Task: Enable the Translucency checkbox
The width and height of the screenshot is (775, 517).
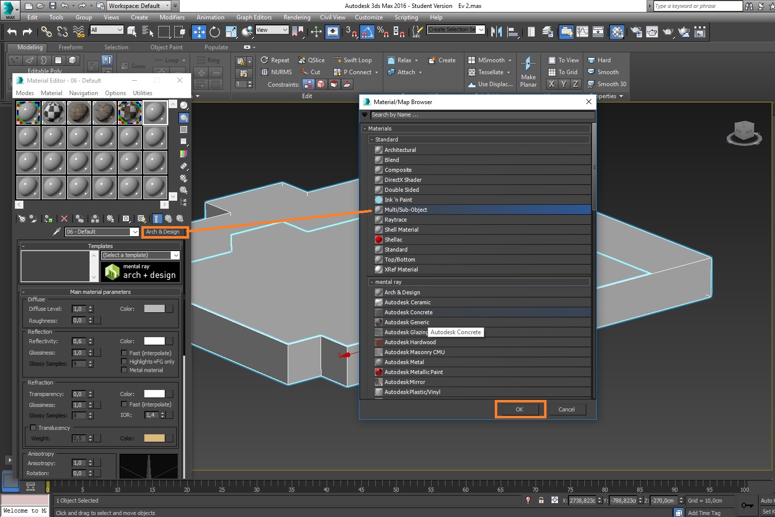Action: tap(33, 427)
